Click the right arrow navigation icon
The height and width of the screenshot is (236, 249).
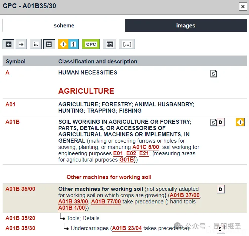(21, 44)
